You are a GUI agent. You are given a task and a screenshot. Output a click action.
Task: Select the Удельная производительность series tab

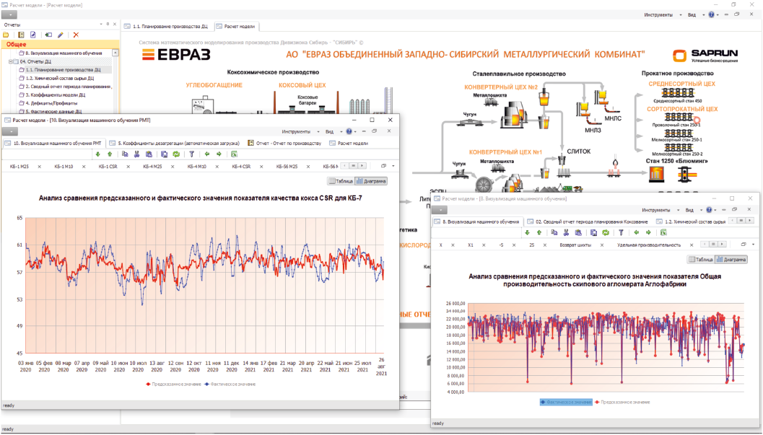(649, 245)
